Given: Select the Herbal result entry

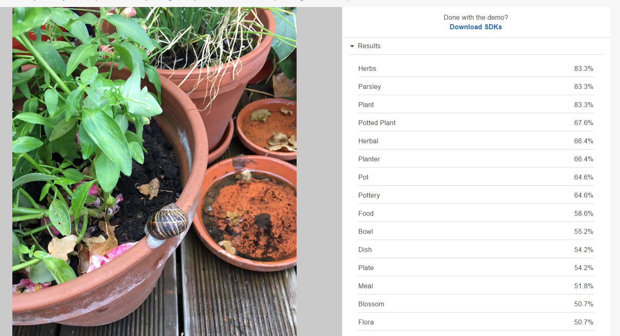Looking at the screenshot, I should tap(476, 141).
